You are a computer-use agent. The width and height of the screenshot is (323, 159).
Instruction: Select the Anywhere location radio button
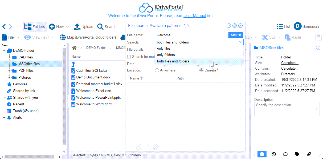[157, 70]
